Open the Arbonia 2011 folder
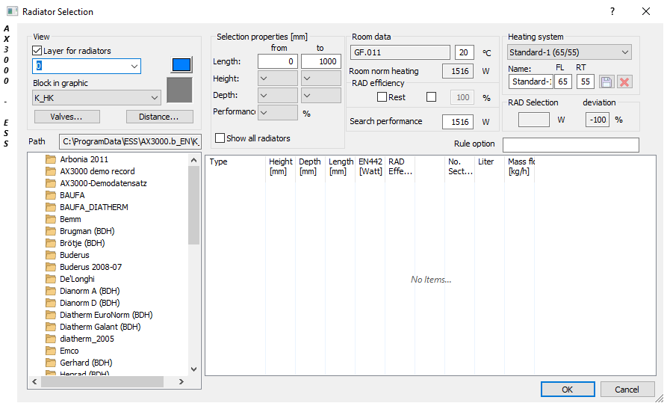 pos(84,159)
